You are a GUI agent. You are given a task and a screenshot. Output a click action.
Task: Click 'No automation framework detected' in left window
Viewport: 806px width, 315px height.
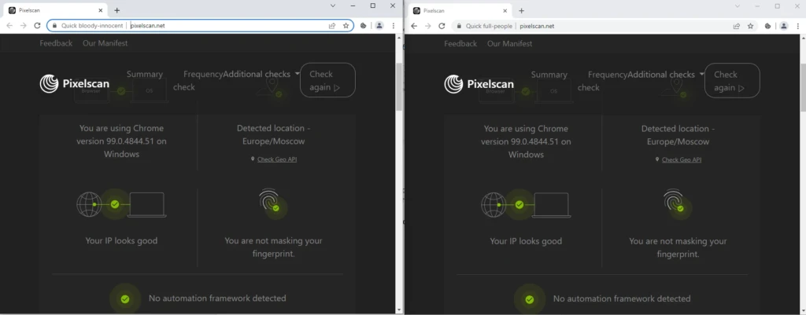pyautogui.click(x=217, y=298)
